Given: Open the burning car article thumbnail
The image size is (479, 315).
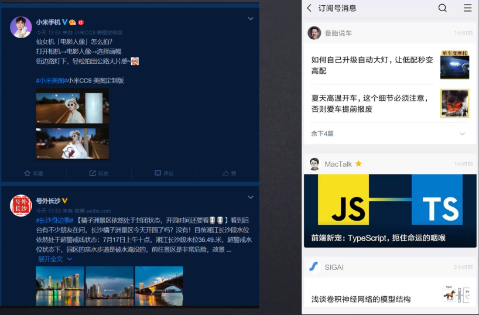Looking at the screenshot, I should (x=454, y=103).
